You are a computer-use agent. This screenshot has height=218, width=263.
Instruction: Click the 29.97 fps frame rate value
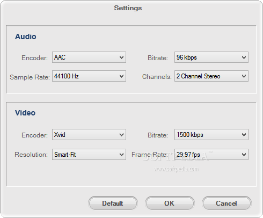[188, 155]
